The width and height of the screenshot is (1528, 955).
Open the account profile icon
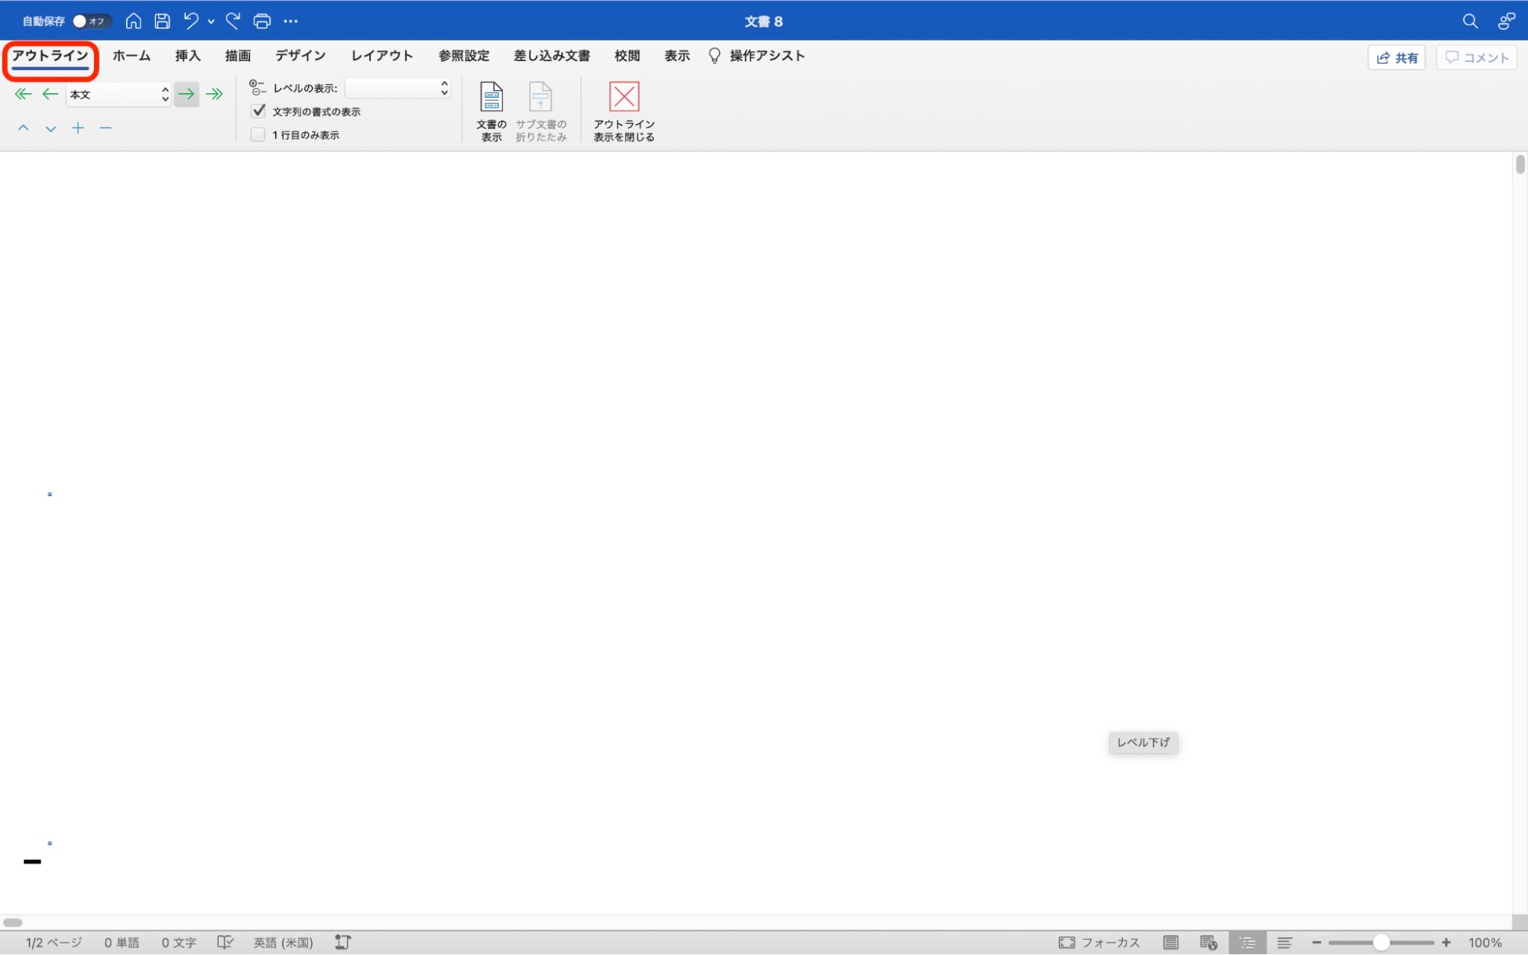pos(1506,21)
